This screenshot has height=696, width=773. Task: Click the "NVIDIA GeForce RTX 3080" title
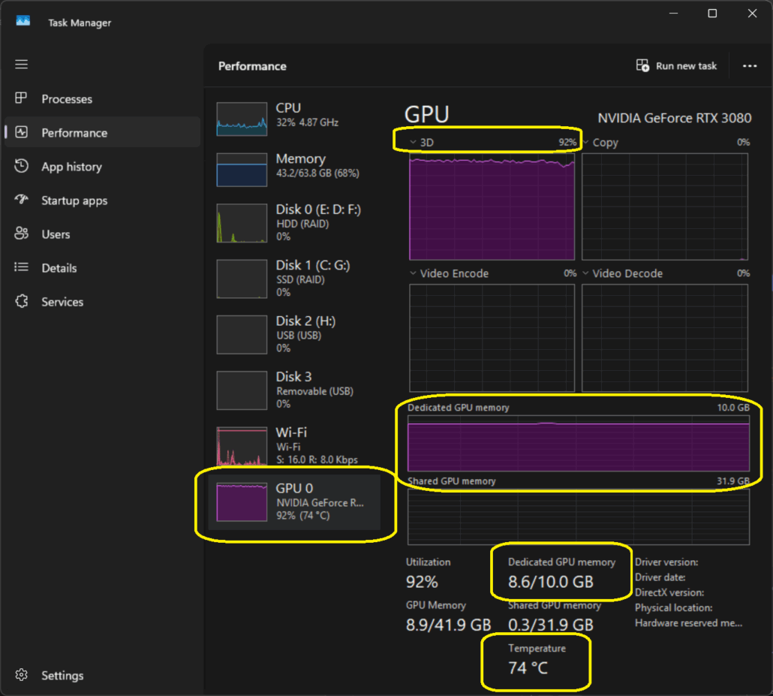point(675,119)
